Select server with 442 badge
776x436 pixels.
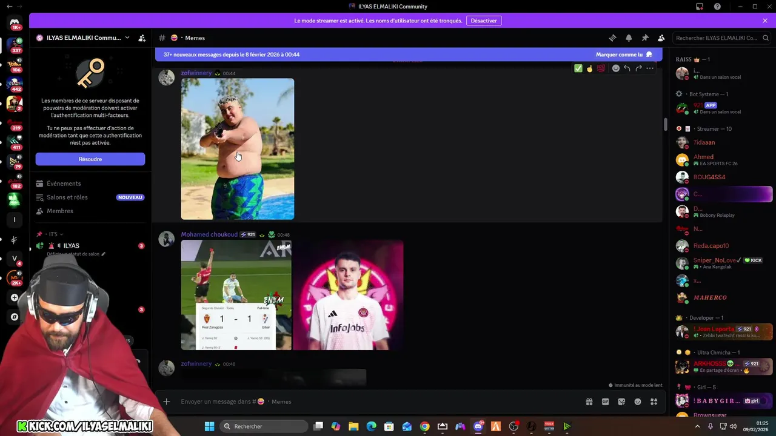point(15,84)
